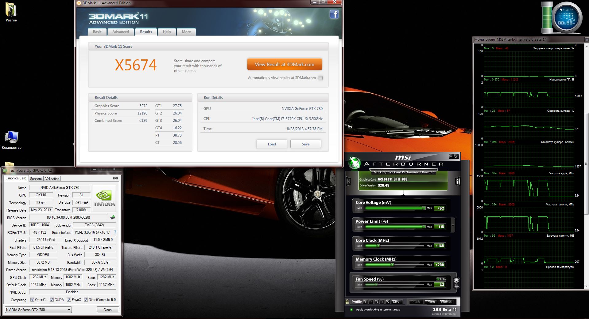
Task: Toggle the PhysX checkbox in GPU-Z
Action: click(69, 300)
